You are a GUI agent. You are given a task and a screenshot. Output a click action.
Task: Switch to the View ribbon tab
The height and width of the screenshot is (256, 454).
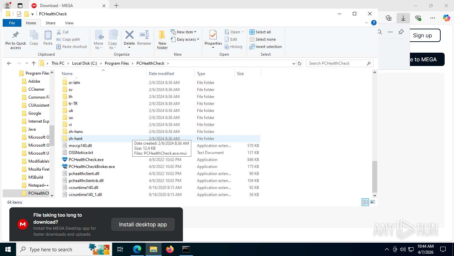point(69,23)
